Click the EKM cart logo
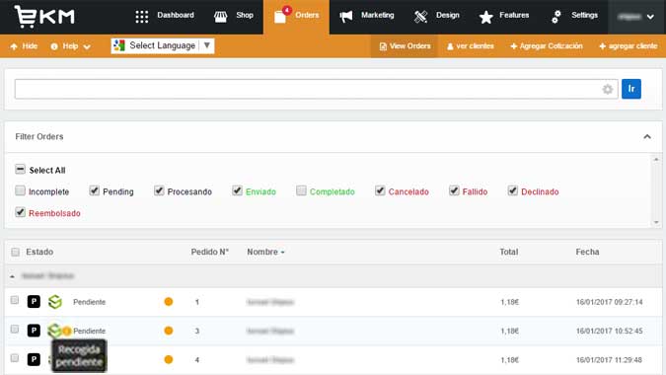The width and height of the screenshot is (666, 375). [x=44, y=17]
